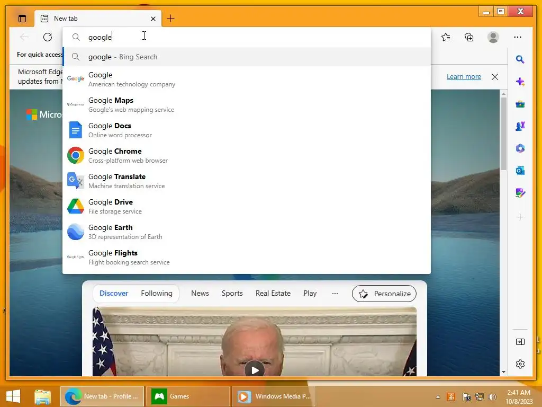
Task: Select the New tab Edge taskbar button
Action: click(x=102, y=396)
